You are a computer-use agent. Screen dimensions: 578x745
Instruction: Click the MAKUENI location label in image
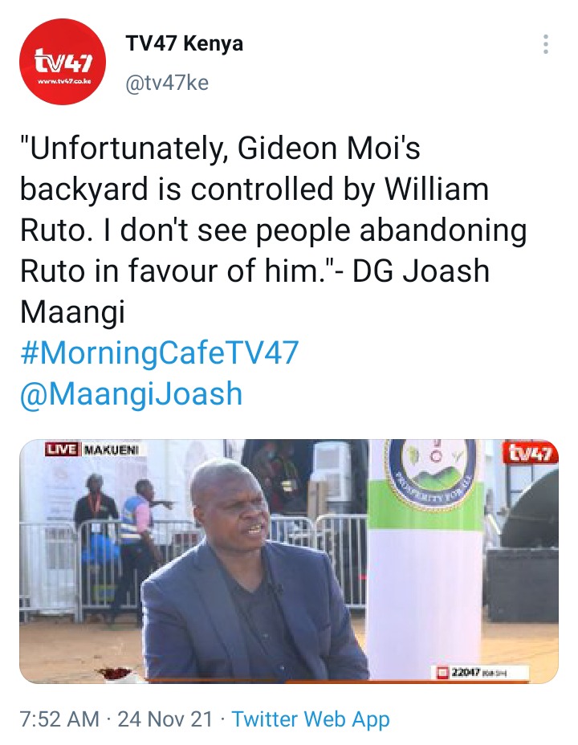[x=111, y=449]
